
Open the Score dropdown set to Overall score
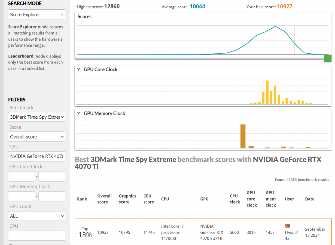point(37,137)
